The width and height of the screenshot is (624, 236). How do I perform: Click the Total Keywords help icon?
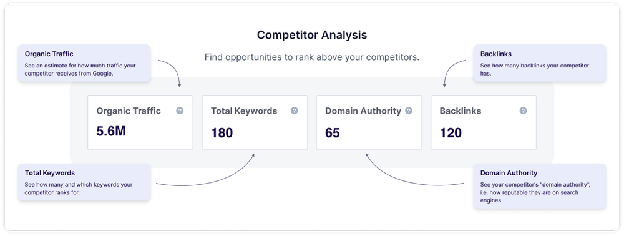tap(294, 111)
